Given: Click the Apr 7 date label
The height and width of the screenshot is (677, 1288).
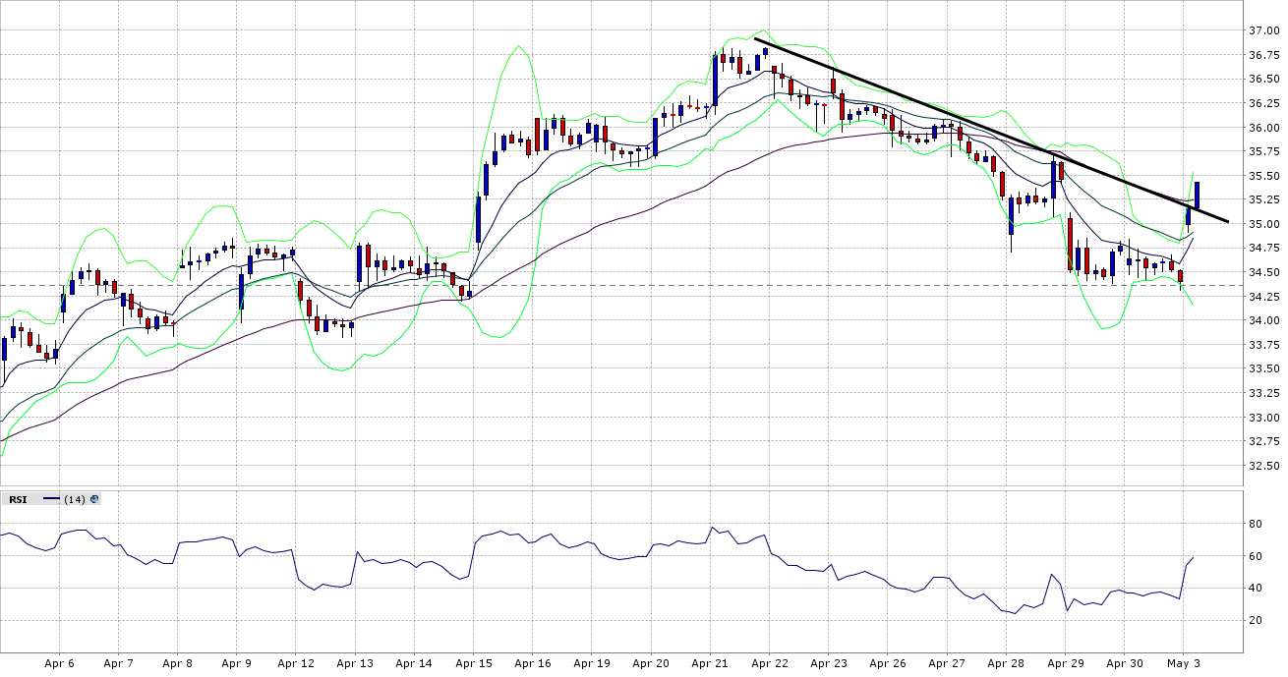Looking at the screenshot, I should tap(118, 663).
